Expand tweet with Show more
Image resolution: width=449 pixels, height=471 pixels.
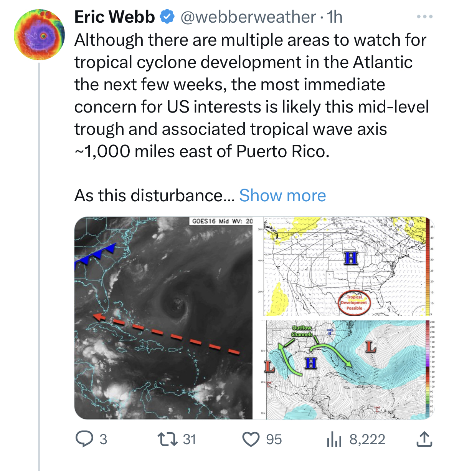pos(282,196)
